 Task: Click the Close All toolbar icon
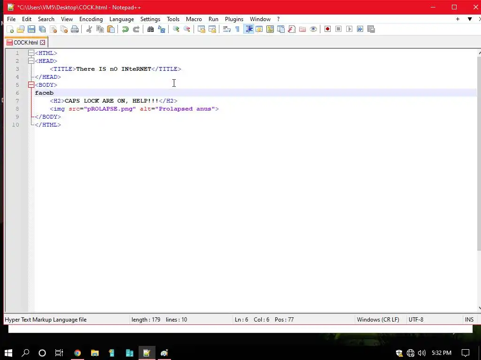pyautogui.click(x=64, y=29)
